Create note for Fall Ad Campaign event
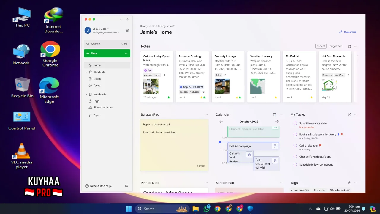This screenshot has width=380, height=214. tap(275, 146)
